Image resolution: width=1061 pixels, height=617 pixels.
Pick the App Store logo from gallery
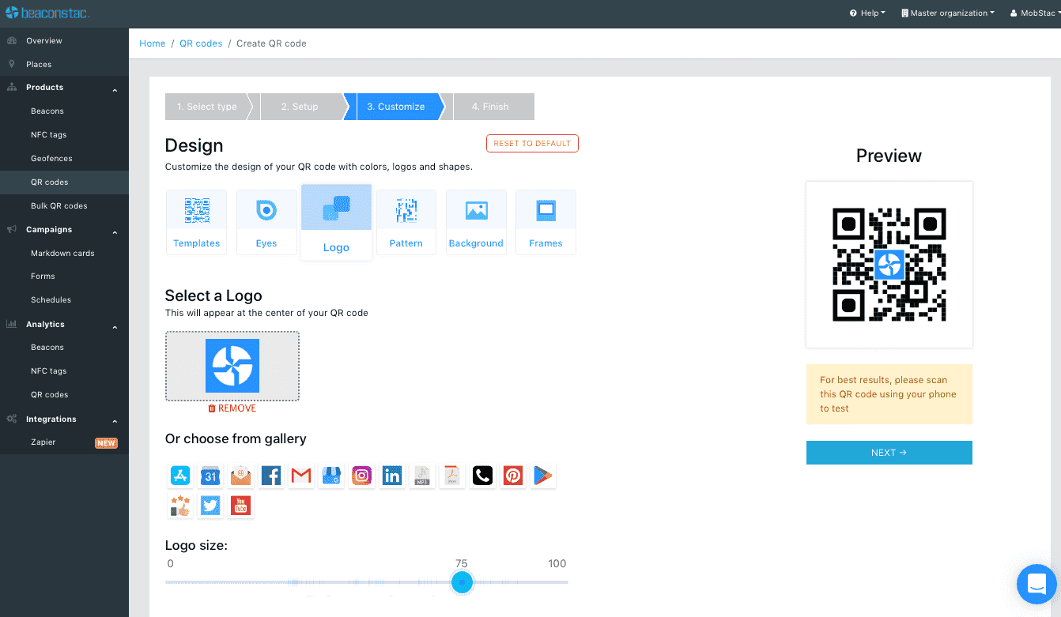180,476
